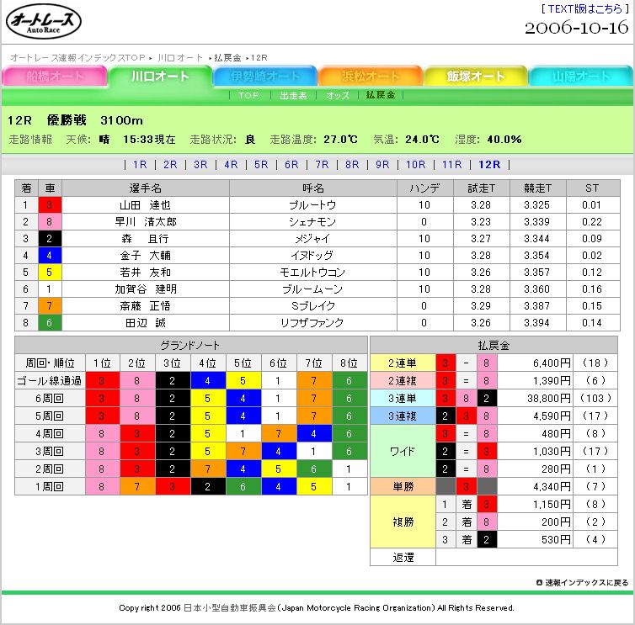Click the pink car 8 swatch in 早川 清太郎 row
This screenshot has width=635, height=625.
click(x=50, y=222)
